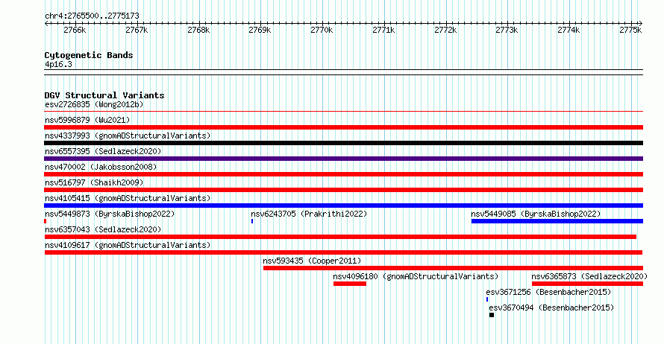Viewport: 664px width, 344px height.
Task: Select the red bar for nsv593435
Action: [453, 268]
